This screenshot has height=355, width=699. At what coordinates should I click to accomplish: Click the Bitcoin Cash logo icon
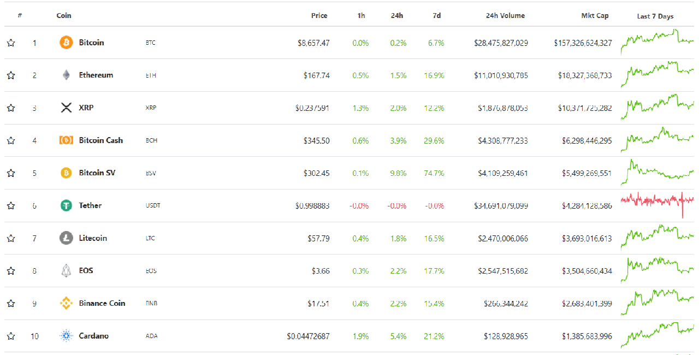pyautogui.click(x=66, y=140)
